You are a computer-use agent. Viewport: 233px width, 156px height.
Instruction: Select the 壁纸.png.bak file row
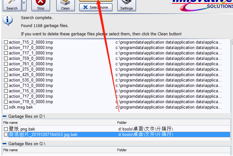click(116, 129)
